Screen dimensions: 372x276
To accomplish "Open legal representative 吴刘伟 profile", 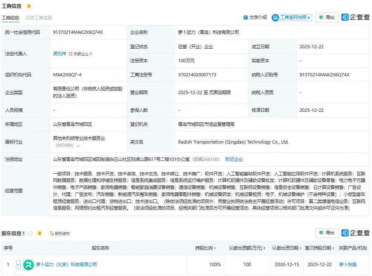I will (59, 54).
